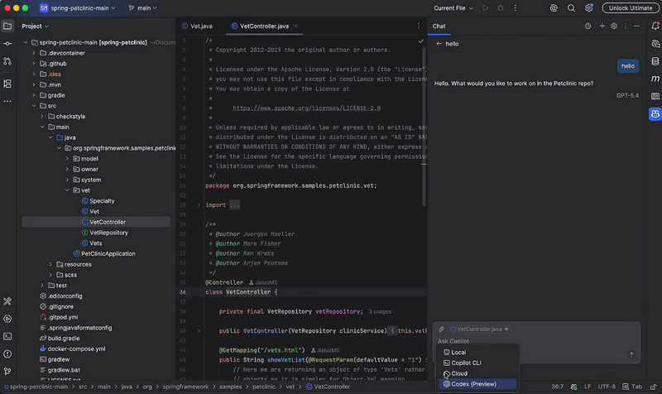Open the Structure tool window icon
The height and width of the screenshot is (394, 662).
pyautogui.click(x=7, y=84)
